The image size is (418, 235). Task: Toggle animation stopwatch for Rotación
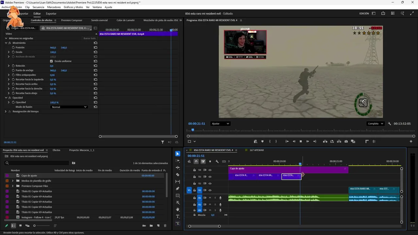click(x=13, y=66)
